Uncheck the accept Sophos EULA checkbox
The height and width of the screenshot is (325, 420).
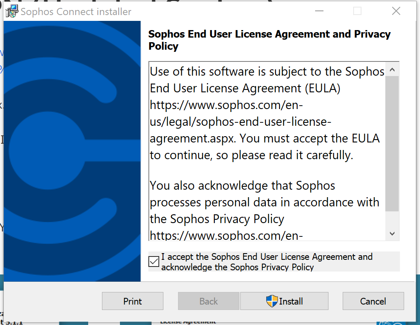coord(154,262)
